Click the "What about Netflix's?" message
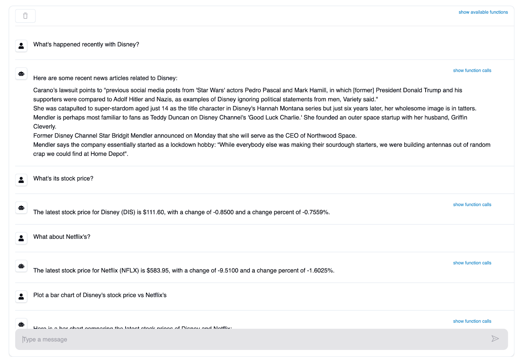Image resolution: width=519 pixels, height=359 pixels. [62, 237]
